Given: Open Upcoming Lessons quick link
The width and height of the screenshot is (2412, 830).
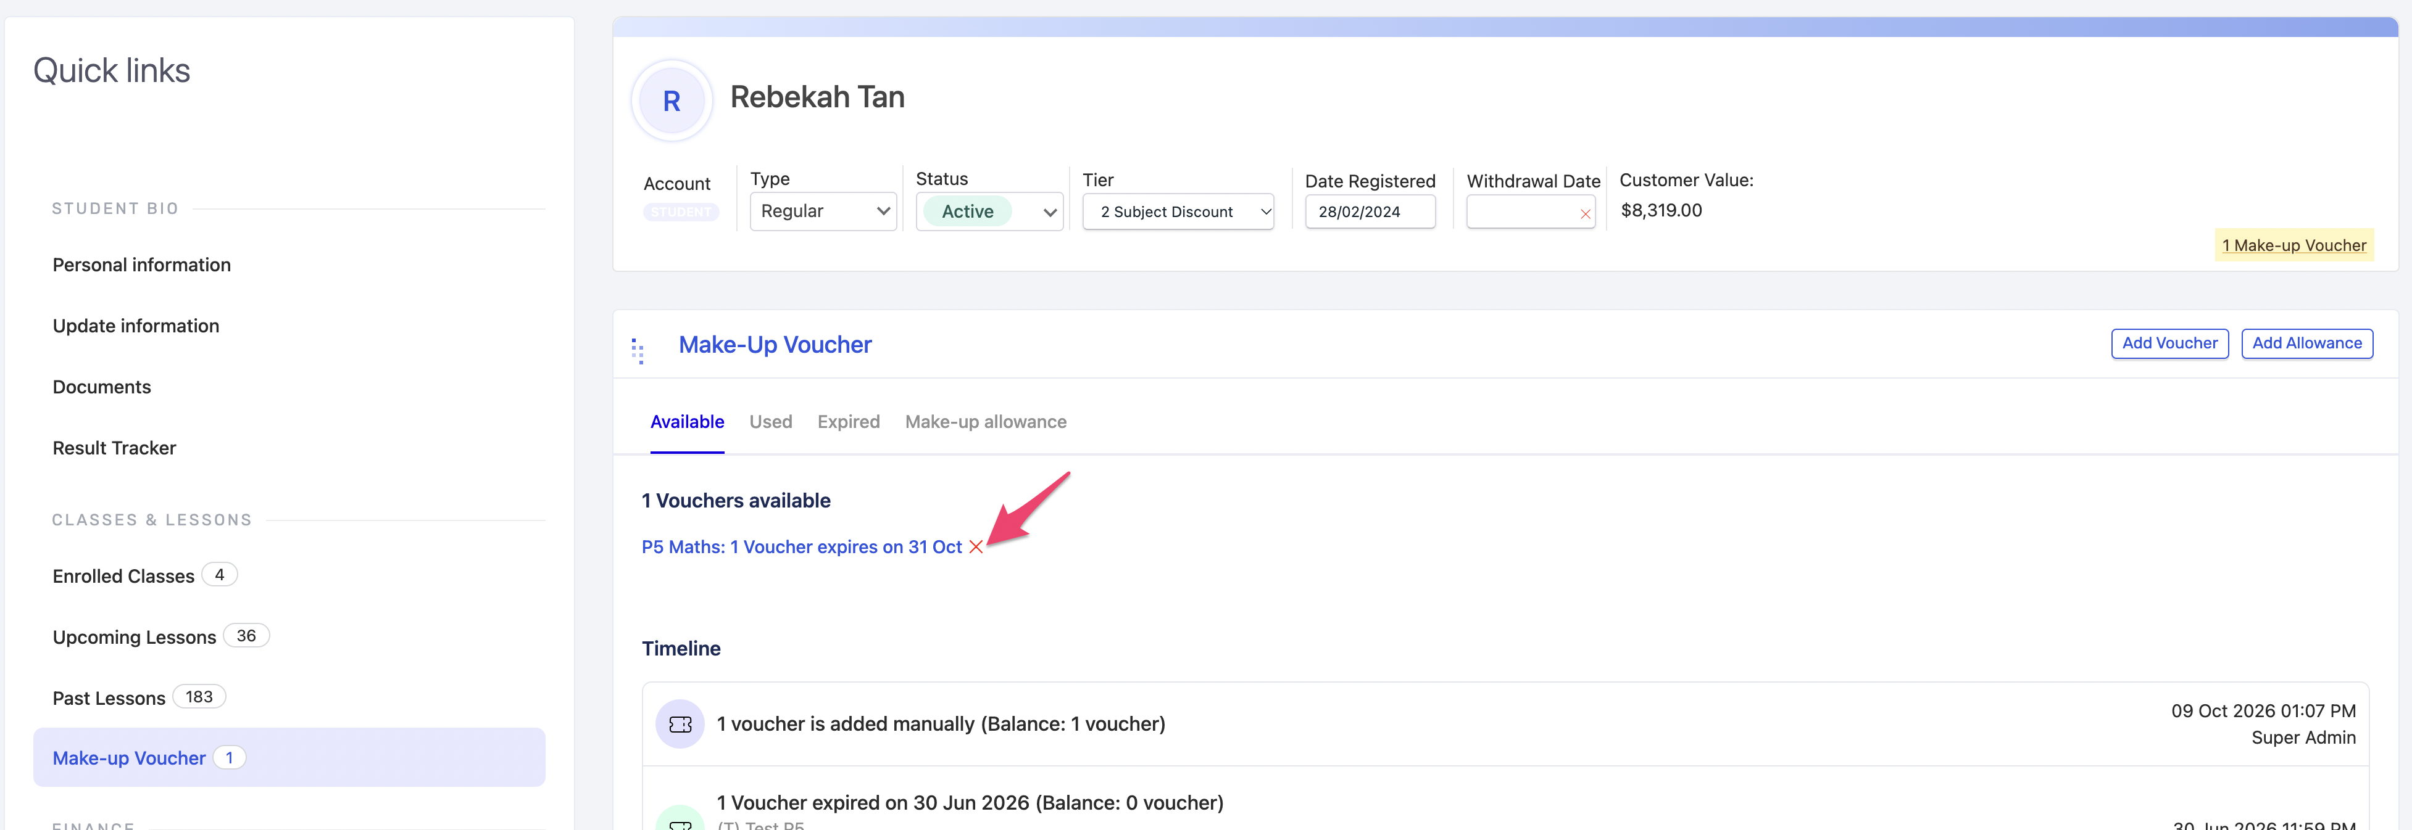Looking at the screenshot, I should (x=134, y=637).
